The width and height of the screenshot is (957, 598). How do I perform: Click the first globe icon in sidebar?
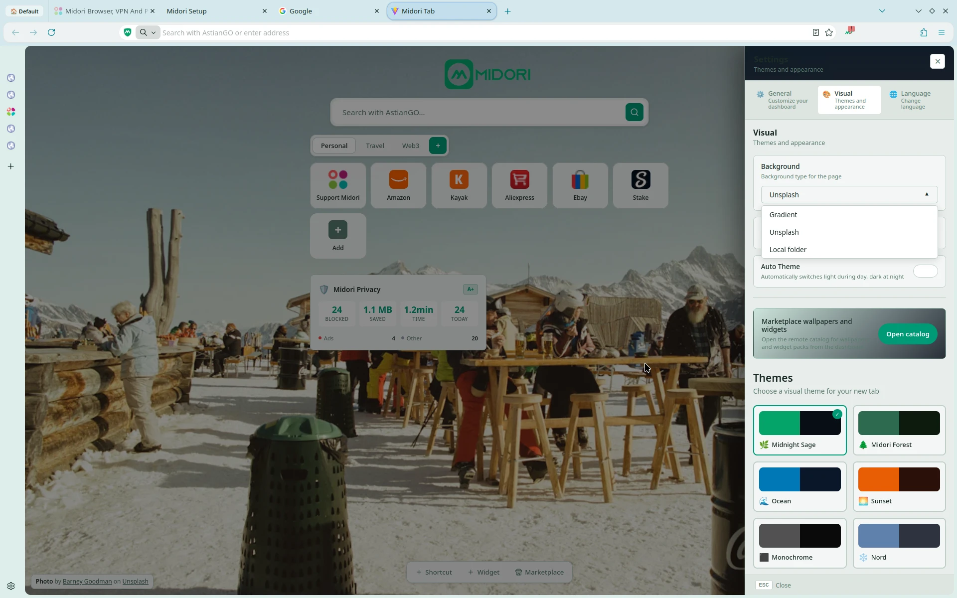point(11,78)
